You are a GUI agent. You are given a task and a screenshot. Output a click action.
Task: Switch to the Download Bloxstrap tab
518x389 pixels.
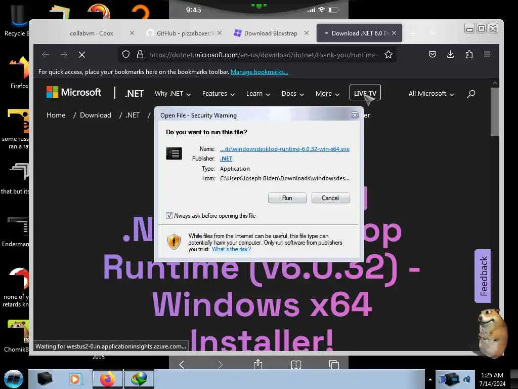[271, 33]
